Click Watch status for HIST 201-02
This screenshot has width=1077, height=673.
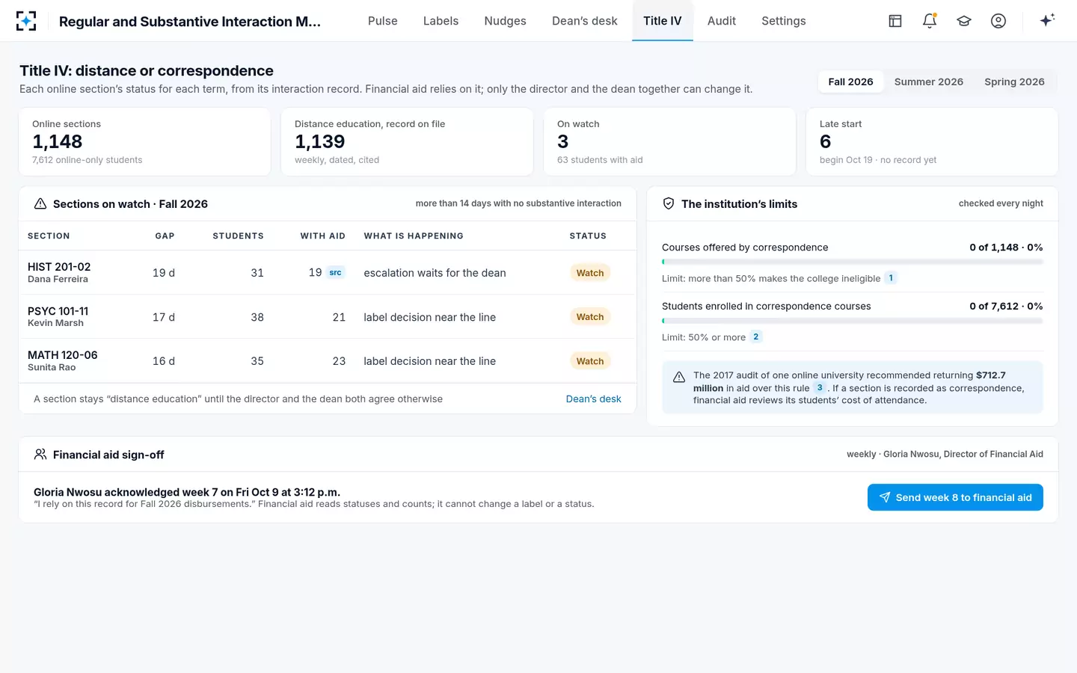(x=590, y=273)
